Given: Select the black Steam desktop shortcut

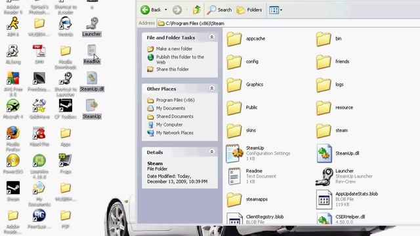Looking at the screenshot, I should tap(13, 191).
